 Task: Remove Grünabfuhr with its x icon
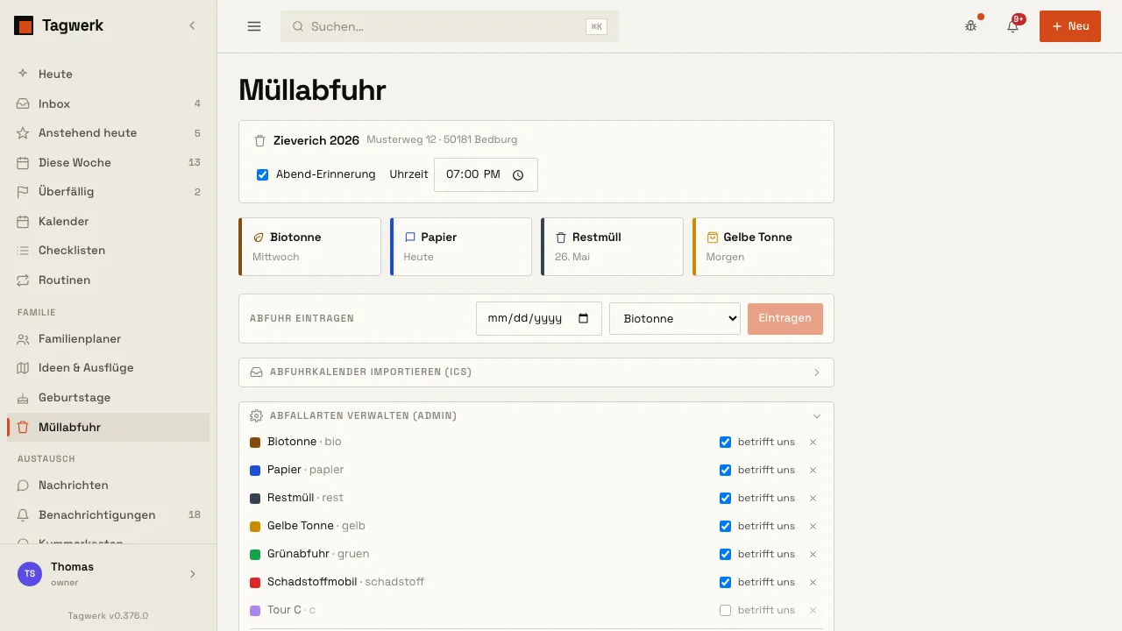813,554
